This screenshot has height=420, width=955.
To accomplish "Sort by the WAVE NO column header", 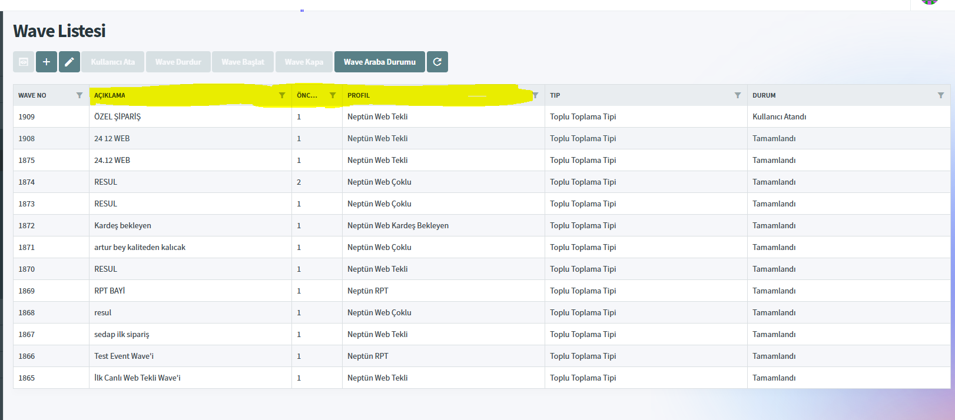I will click(32, 95).
